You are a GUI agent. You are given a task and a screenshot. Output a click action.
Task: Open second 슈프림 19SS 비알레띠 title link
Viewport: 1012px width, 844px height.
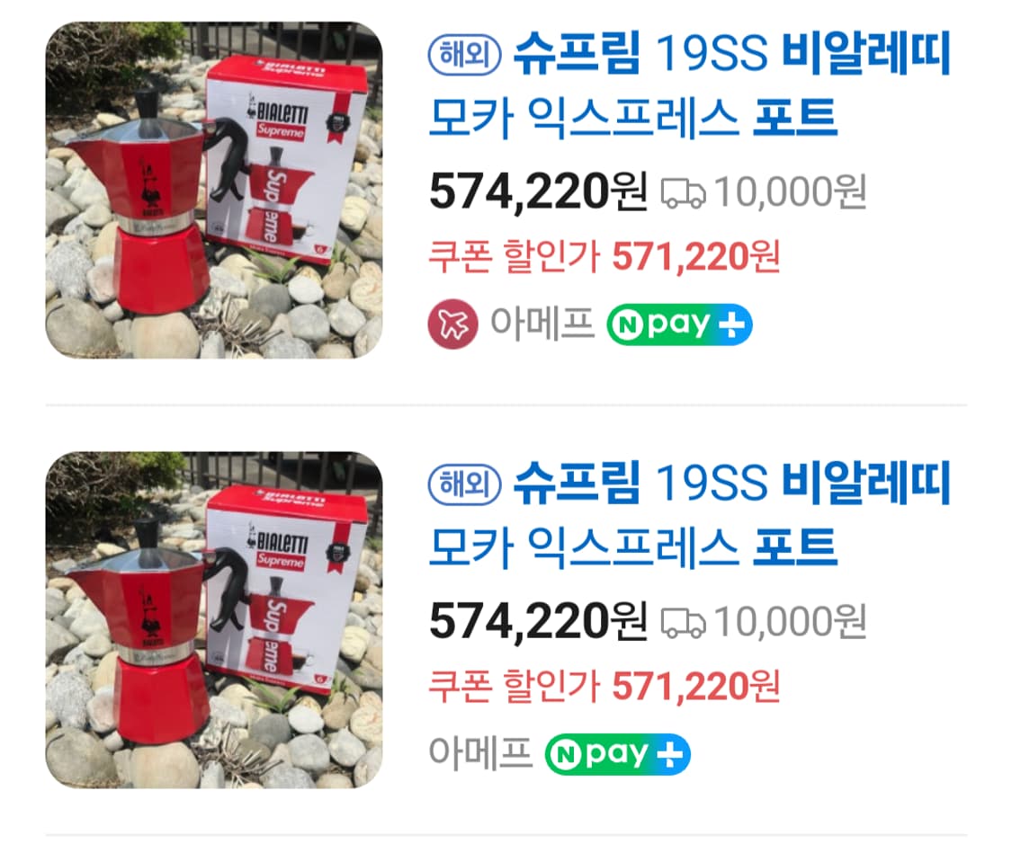[x=690, y=514]
